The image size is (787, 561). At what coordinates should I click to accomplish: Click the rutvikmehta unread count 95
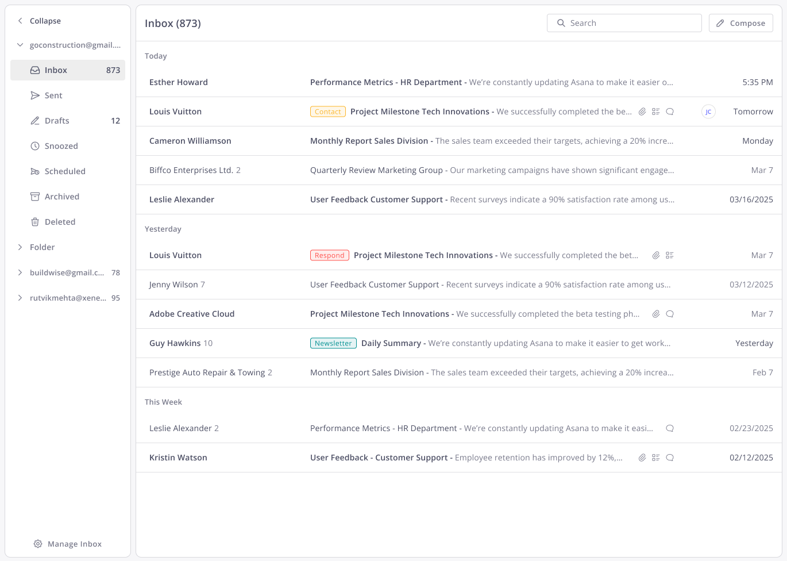[115, 298]
